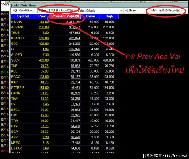Click the [Link1] Total Scan title
189x159 pixels.
[x=23, y=5]
